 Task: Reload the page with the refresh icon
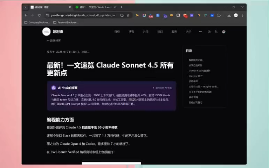point(39,15)
